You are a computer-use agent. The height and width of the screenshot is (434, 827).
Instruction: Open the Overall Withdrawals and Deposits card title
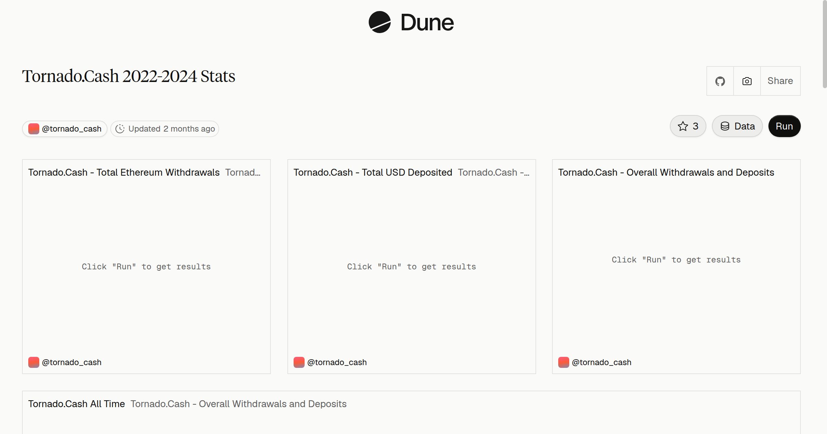[666, 172]
